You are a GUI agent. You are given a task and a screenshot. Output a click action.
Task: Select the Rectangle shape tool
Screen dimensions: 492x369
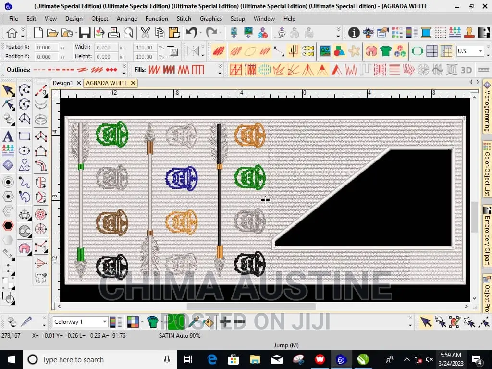[x=24, y=136]
